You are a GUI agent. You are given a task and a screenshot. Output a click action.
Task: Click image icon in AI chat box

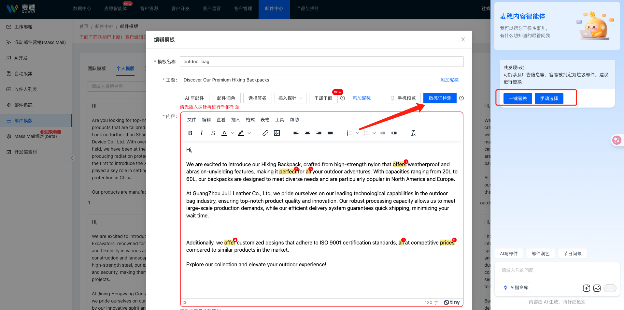pos(597,288)
